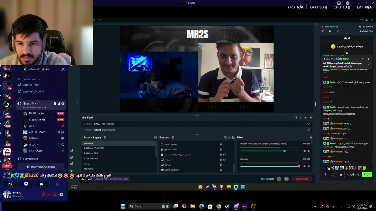The image size is (376, 211).
Task: Toggle lock on Game Capture source
Action: 221,170
